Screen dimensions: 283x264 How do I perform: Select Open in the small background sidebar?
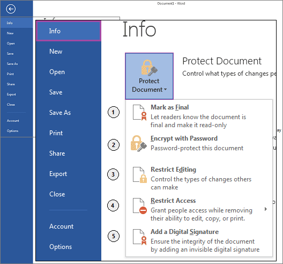pos(11,43)
